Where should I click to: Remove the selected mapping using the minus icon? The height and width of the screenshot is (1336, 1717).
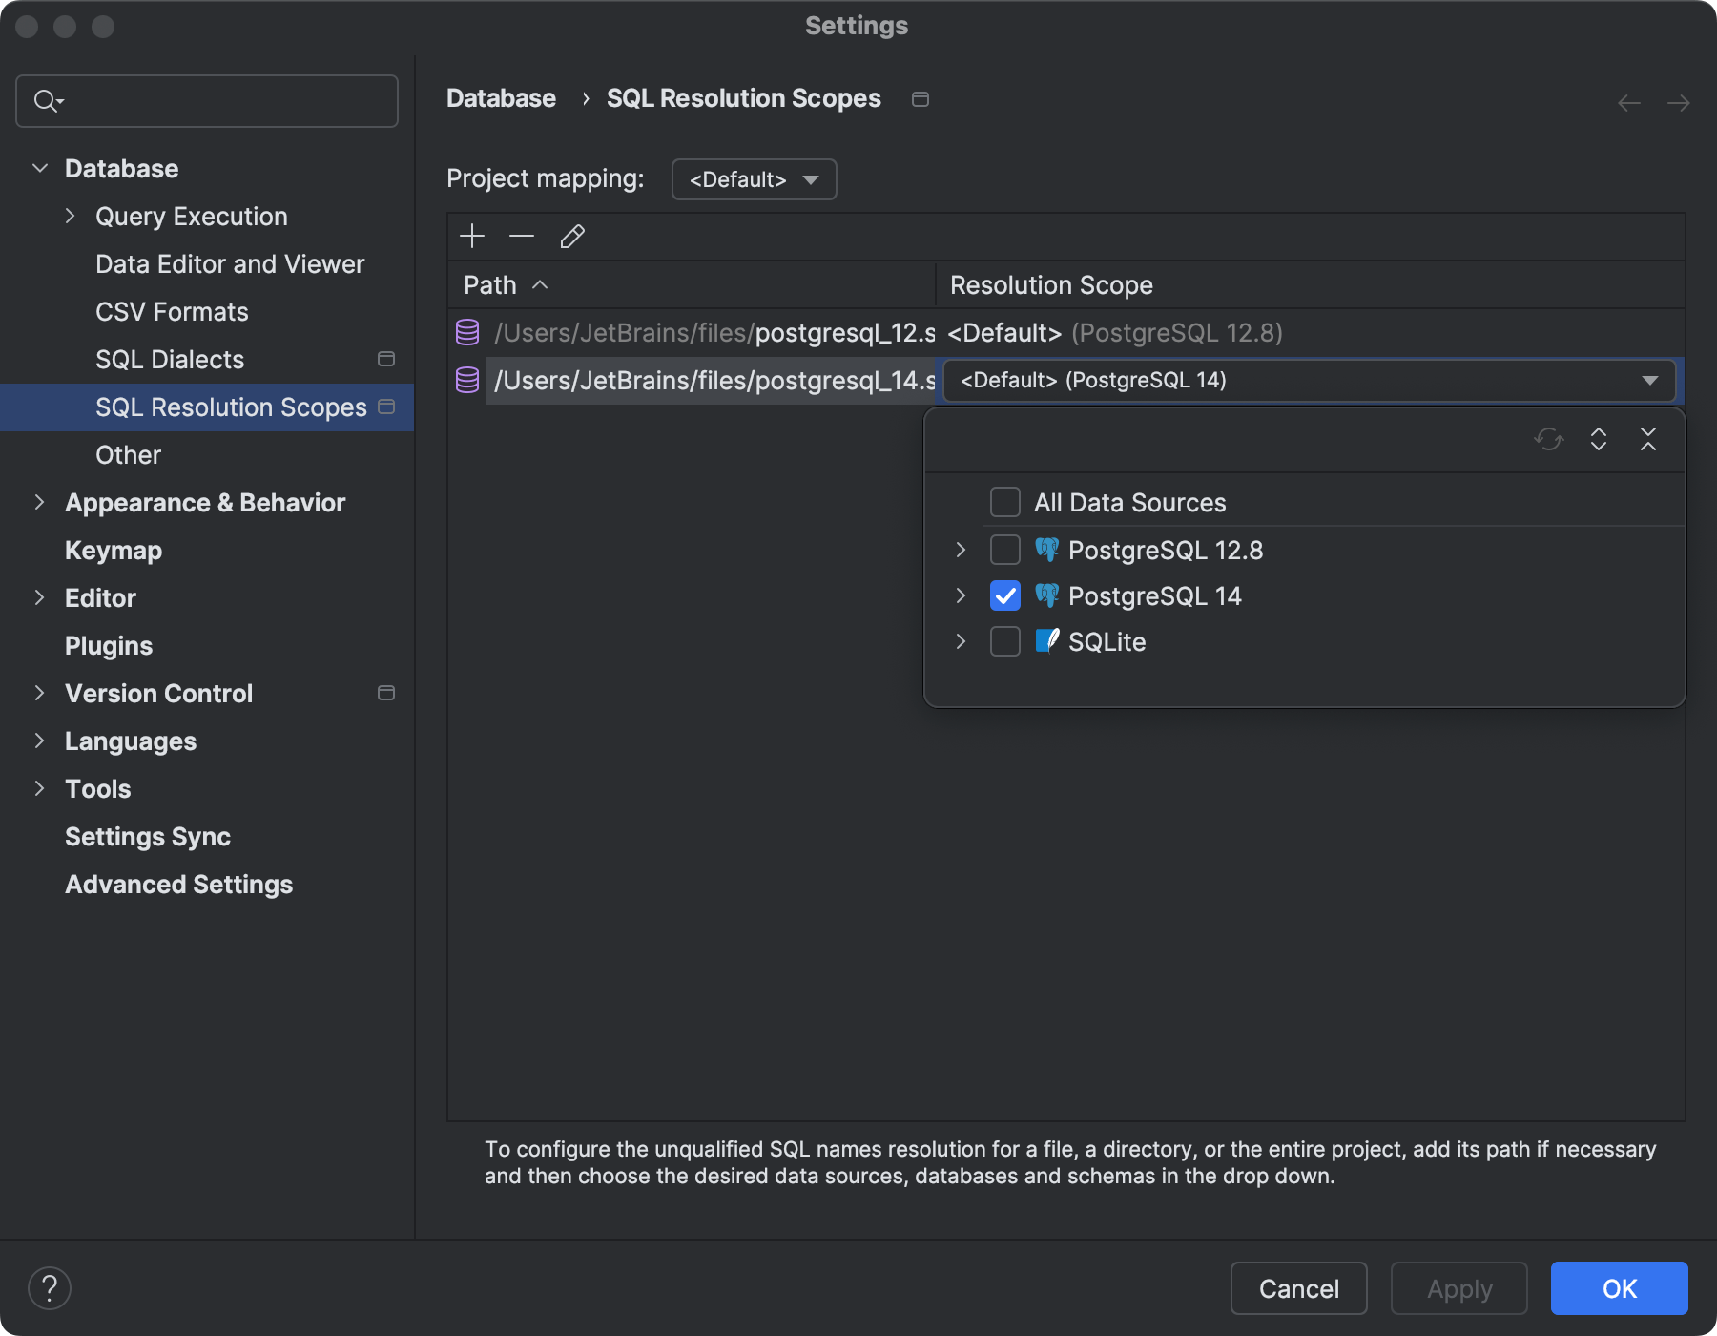pos(521,236)
